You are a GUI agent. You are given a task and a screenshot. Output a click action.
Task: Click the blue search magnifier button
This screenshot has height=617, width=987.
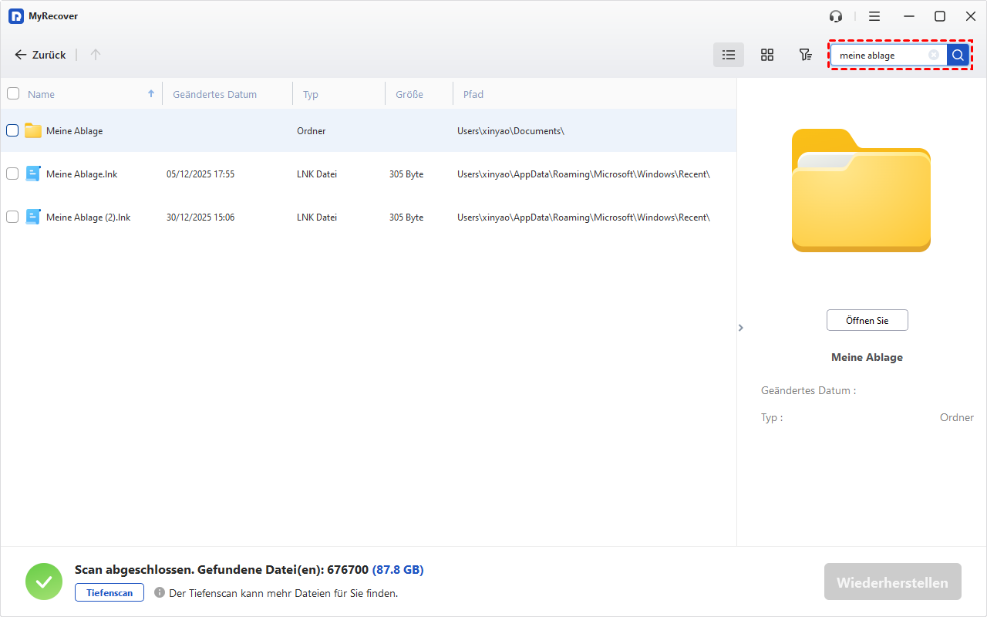[958, 56]
